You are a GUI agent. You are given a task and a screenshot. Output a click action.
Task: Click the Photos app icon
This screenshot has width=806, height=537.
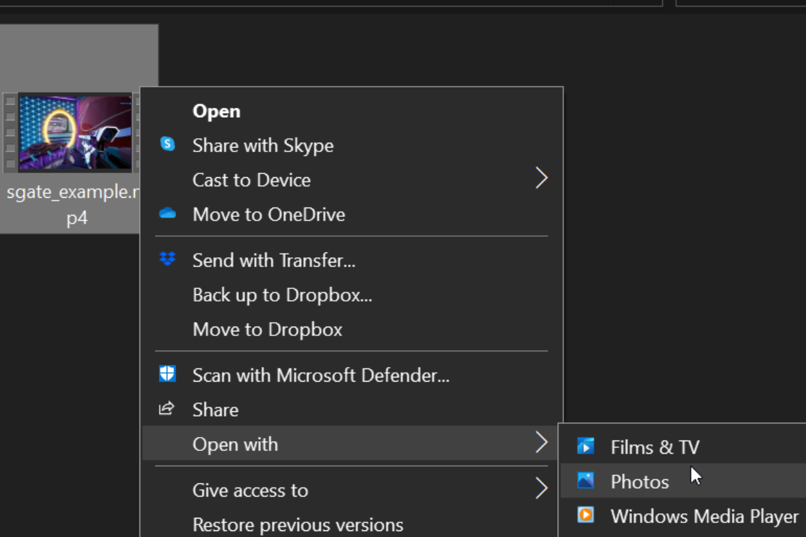coord(586,480)
